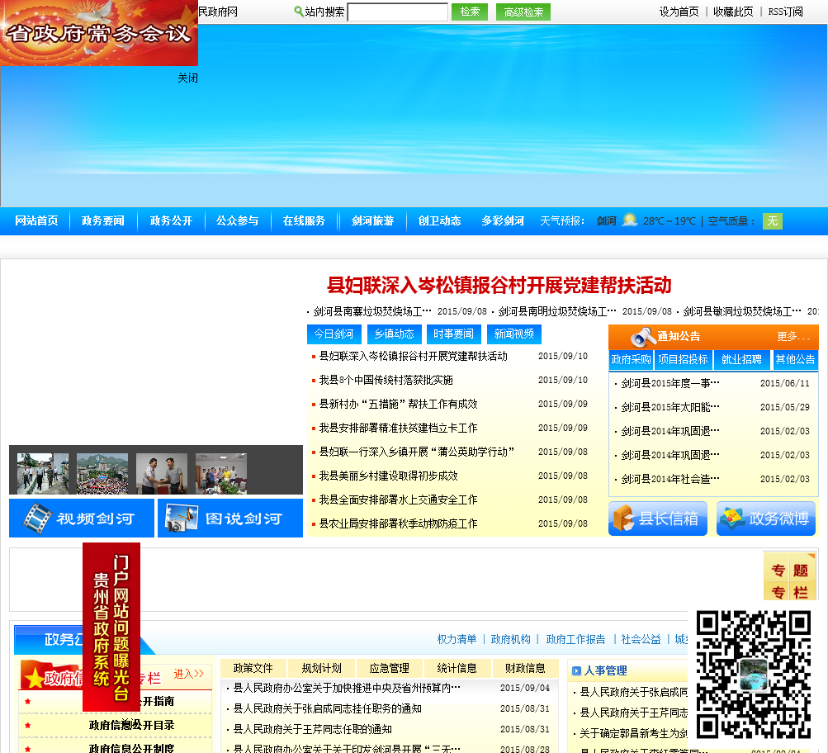Screen dimensions: 828x753
Task: Open 公众参与 navigation item
Action: (237, 220)
